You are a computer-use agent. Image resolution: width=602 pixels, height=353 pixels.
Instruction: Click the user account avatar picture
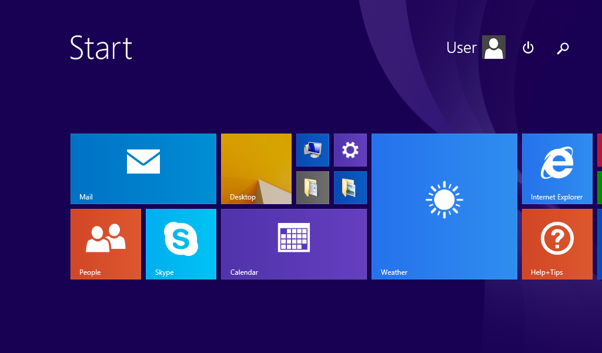click(494, 47)
